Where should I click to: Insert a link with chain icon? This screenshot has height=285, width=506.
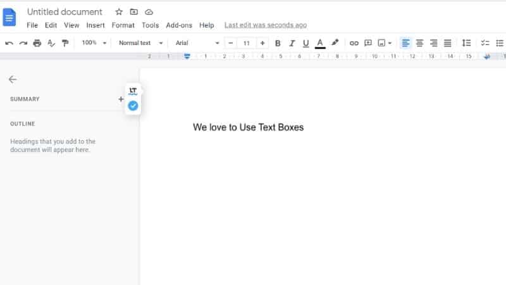click(354, 43)
